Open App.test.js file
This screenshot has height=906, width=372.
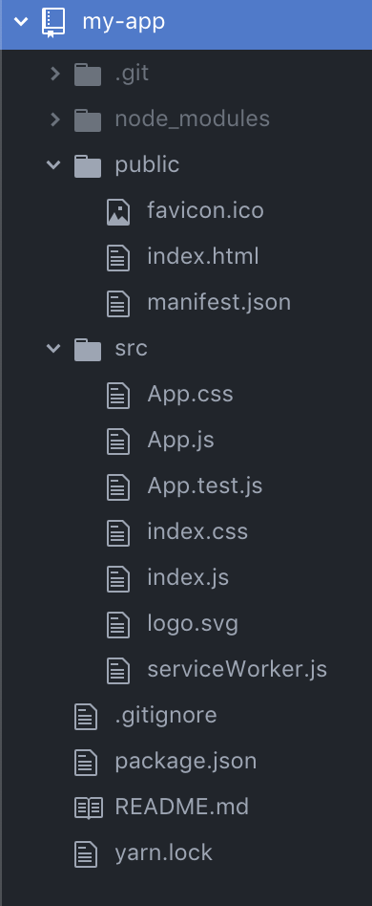coord(205,485)
